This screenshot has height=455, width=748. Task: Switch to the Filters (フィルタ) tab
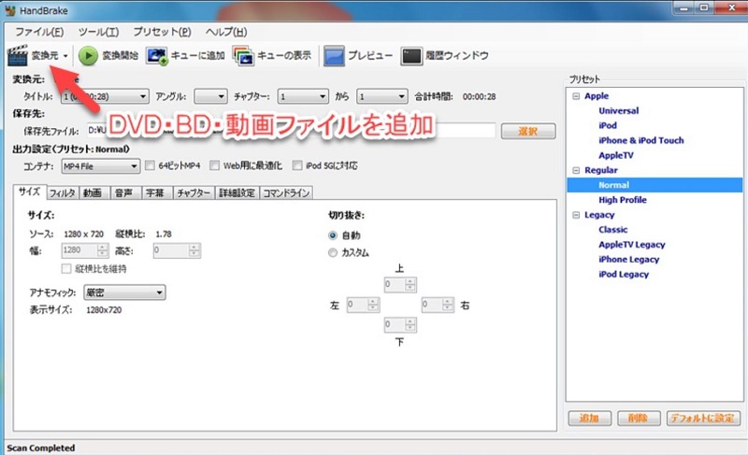62,193
